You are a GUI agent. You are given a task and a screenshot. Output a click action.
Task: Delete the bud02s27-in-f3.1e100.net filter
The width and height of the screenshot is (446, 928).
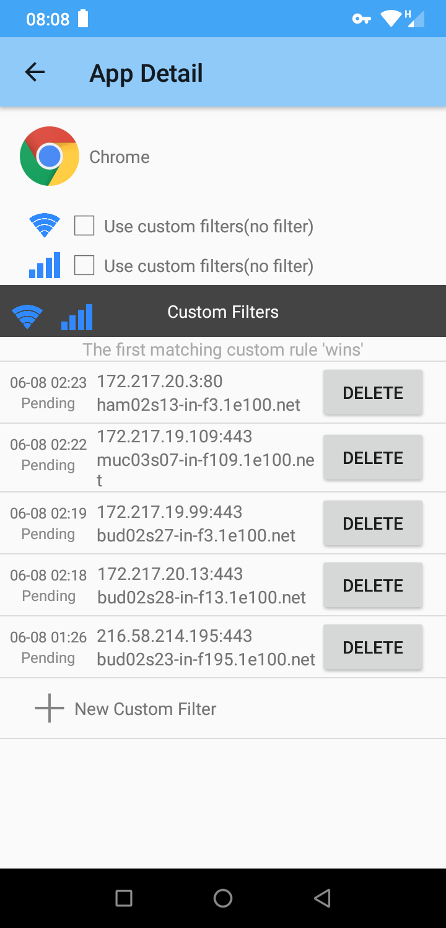tap(373, 523)
